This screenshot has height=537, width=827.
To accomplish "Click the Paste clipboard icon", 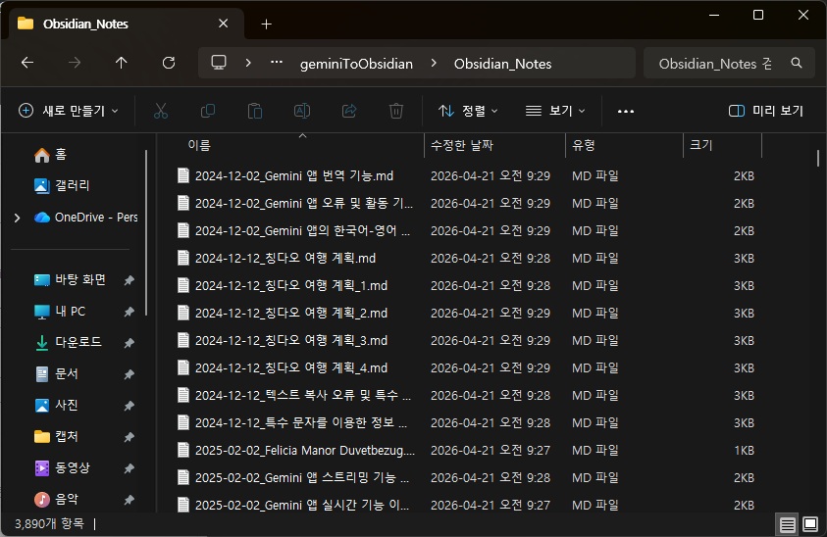I will [255, 111].
